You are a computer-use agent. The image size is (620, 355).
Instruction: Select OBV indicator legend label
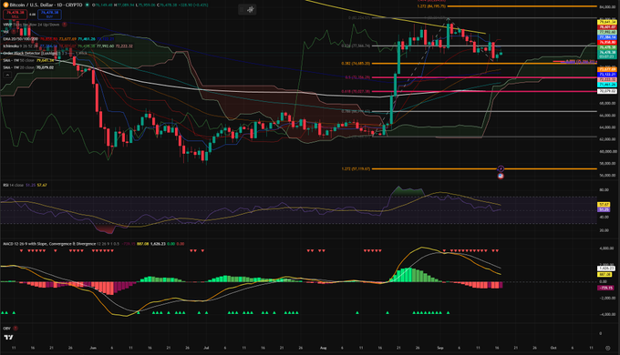click(6, 329)
